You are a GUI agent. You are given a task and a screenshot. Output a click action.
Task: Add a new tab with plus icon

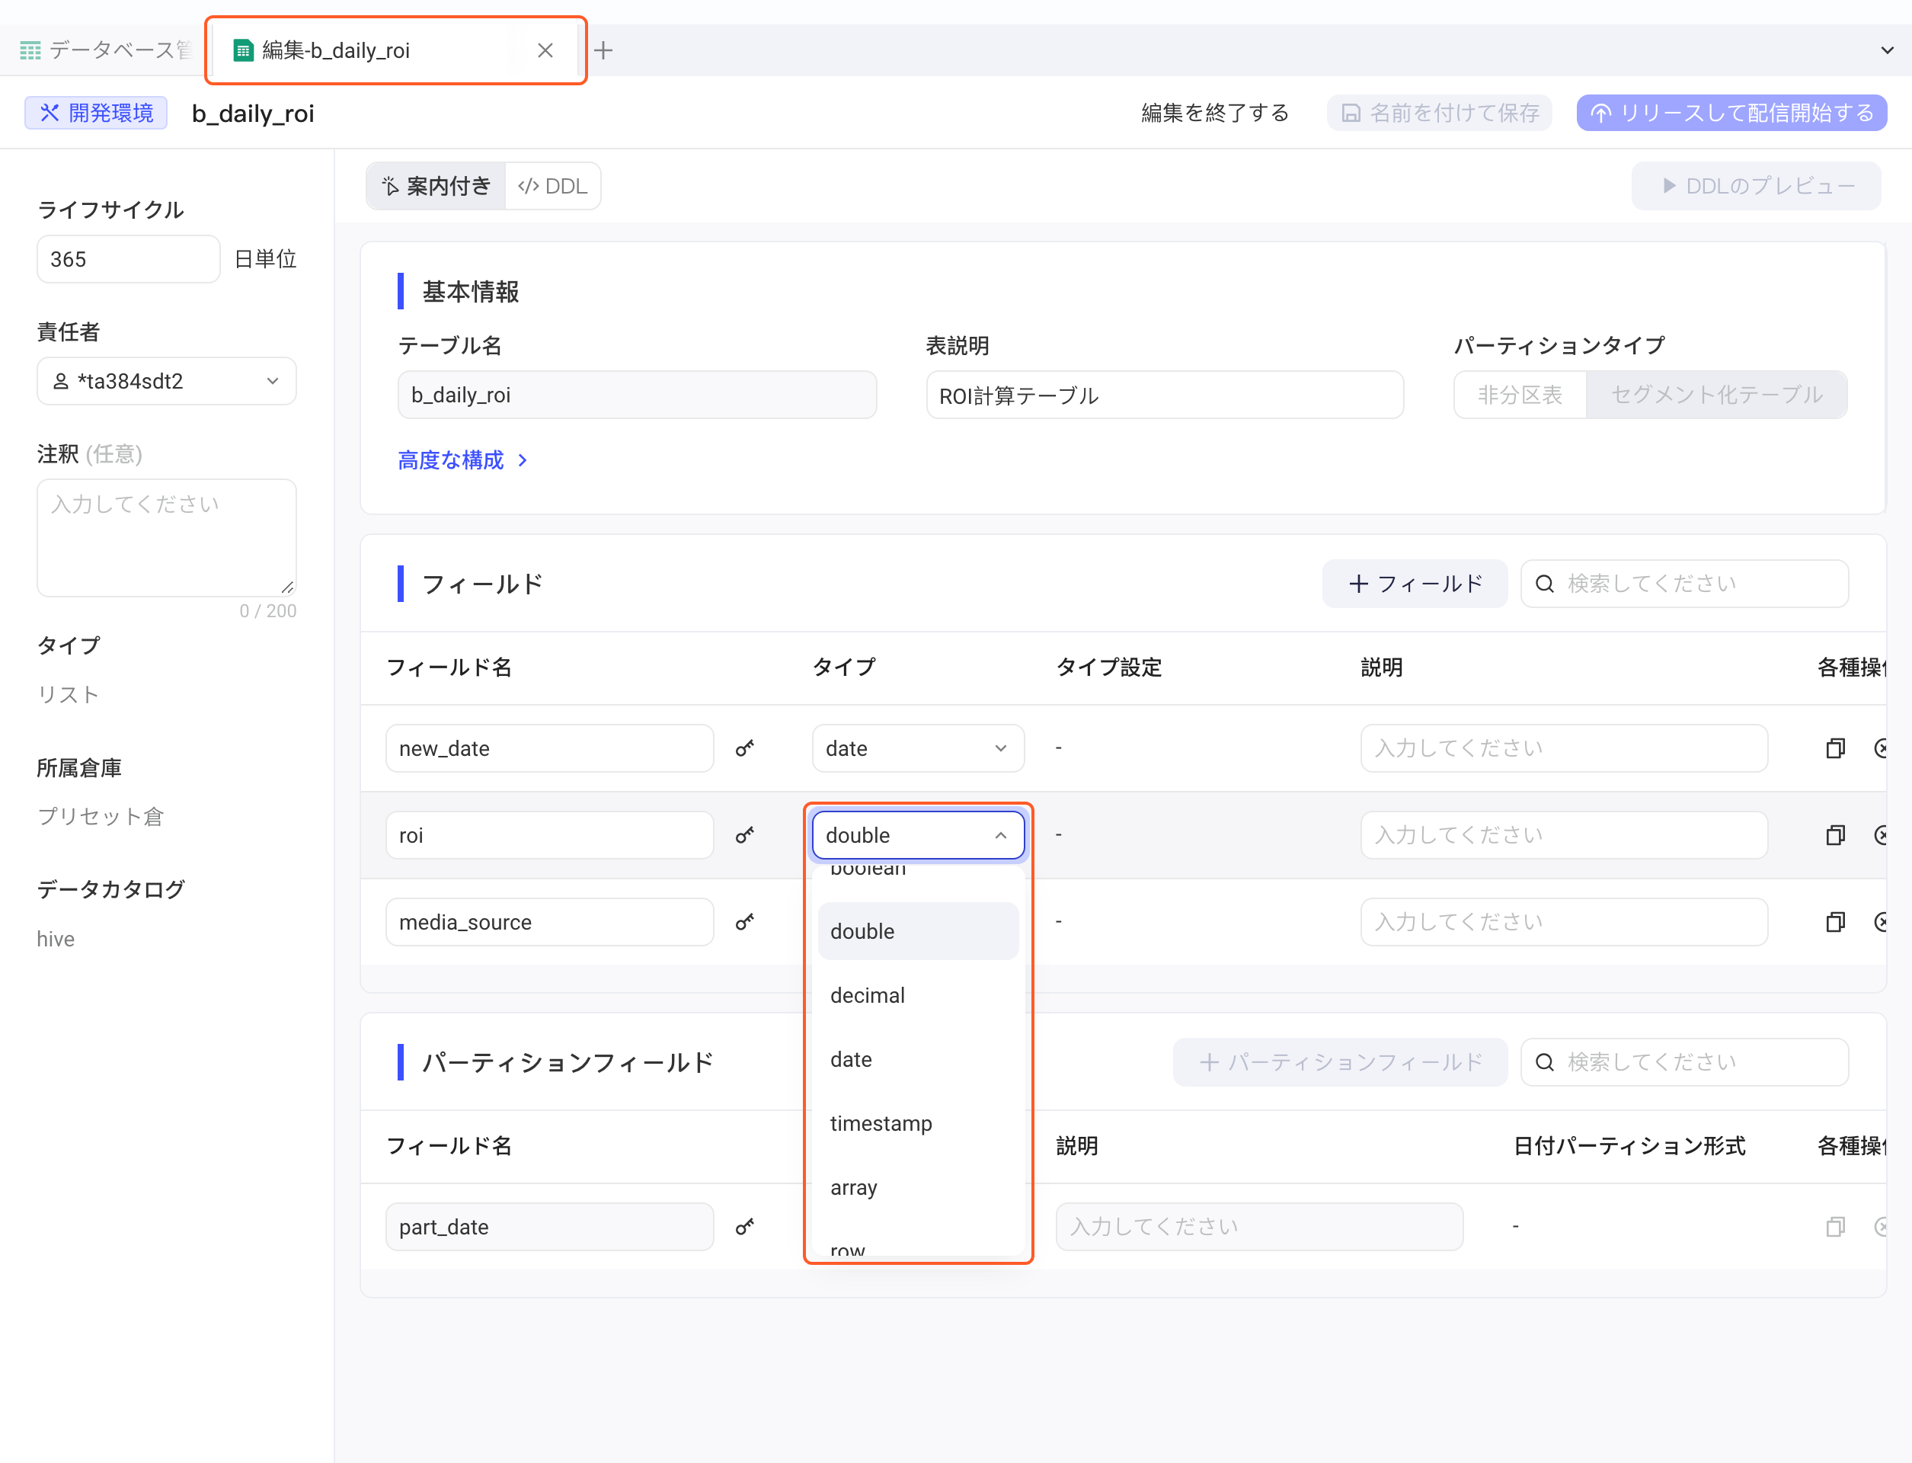point(603,50)
